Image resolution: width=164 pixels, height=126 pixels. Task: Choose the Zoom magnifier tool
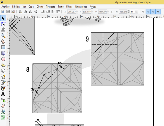tap(3, 36)
